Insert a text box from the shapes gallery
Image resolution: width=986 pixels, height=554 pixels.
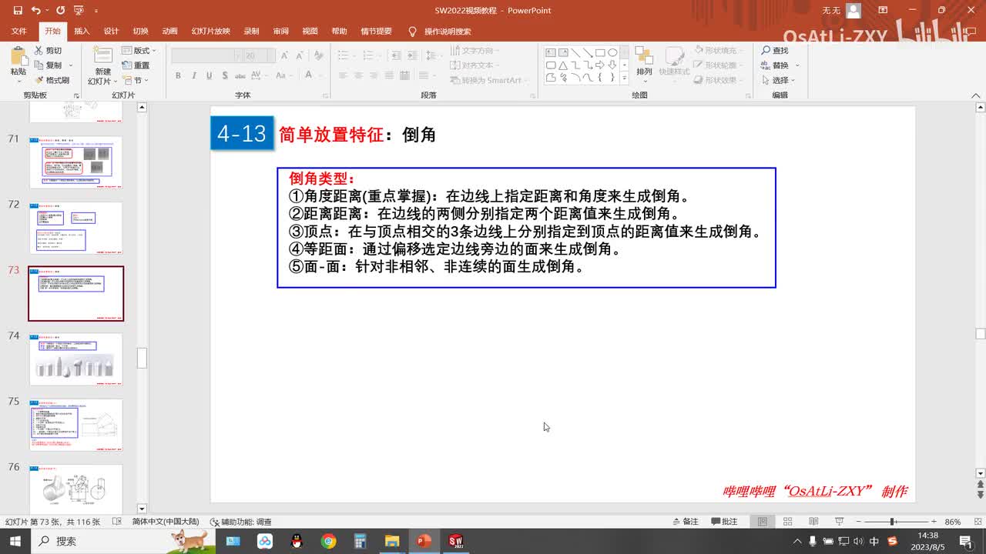click(551, 52)
